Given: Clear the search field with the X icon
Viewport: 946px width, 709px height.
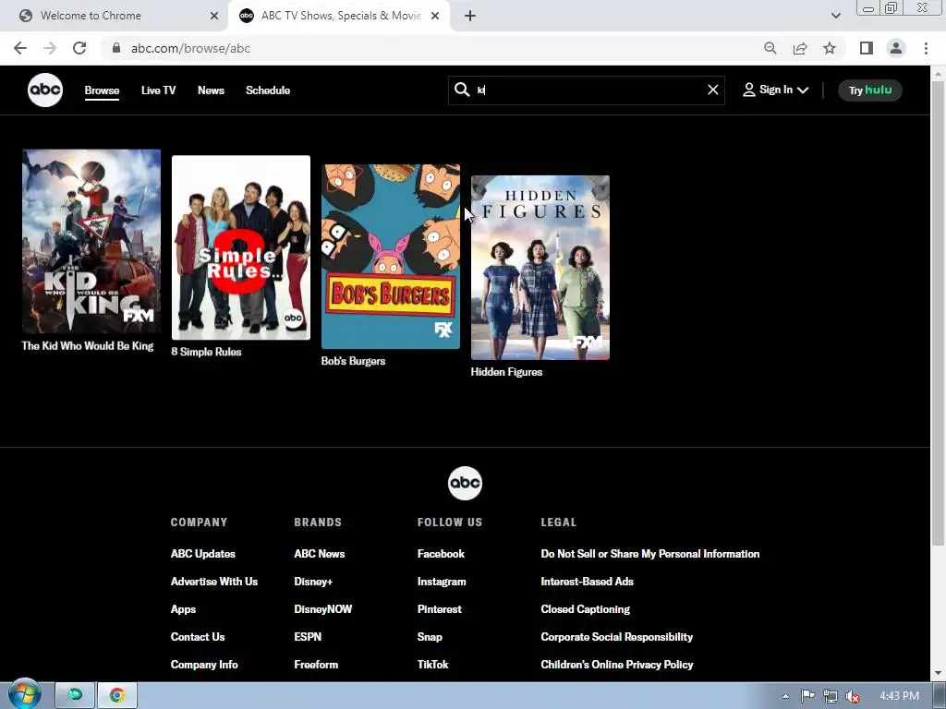Looking at the screenshot, I should [712, 90].
